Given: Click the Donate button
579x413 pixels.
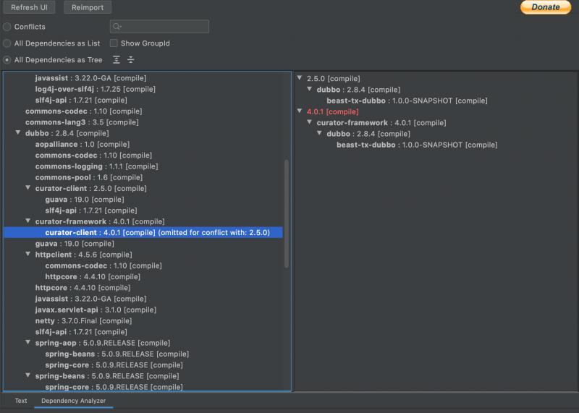Looking at the screenshot, I should [x=546, y=7].
